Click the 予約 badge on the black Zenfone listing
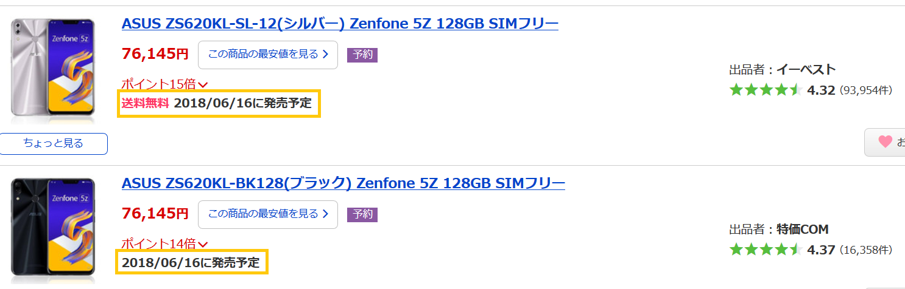905x289 pixels. [362, 214]
